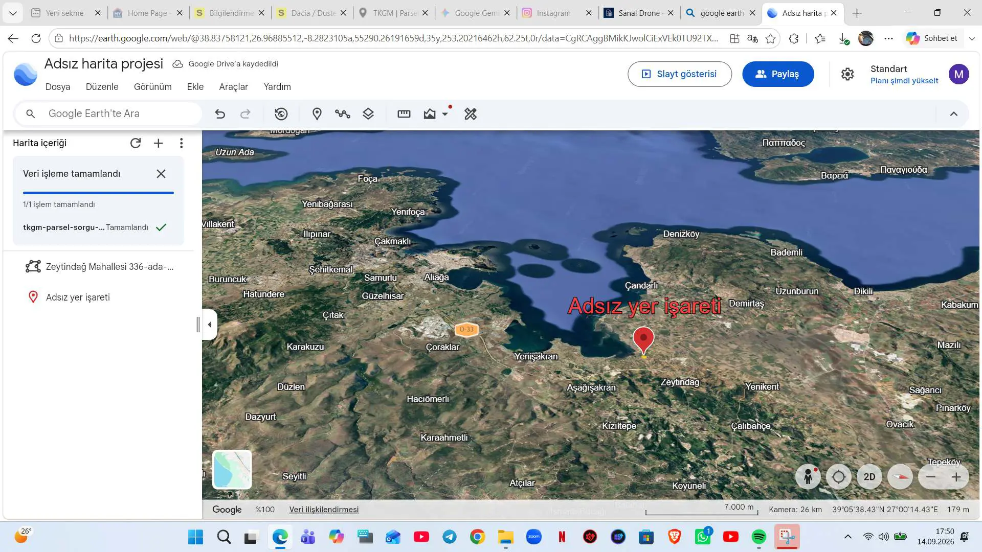982x552 pixels.
Task: Open the browser downloads icon
Action: pos(843,38)
